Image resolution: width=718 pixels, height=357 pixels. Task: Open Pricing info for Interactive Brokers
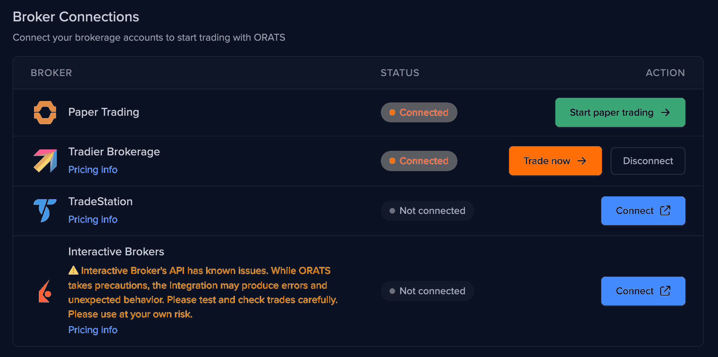93,330
